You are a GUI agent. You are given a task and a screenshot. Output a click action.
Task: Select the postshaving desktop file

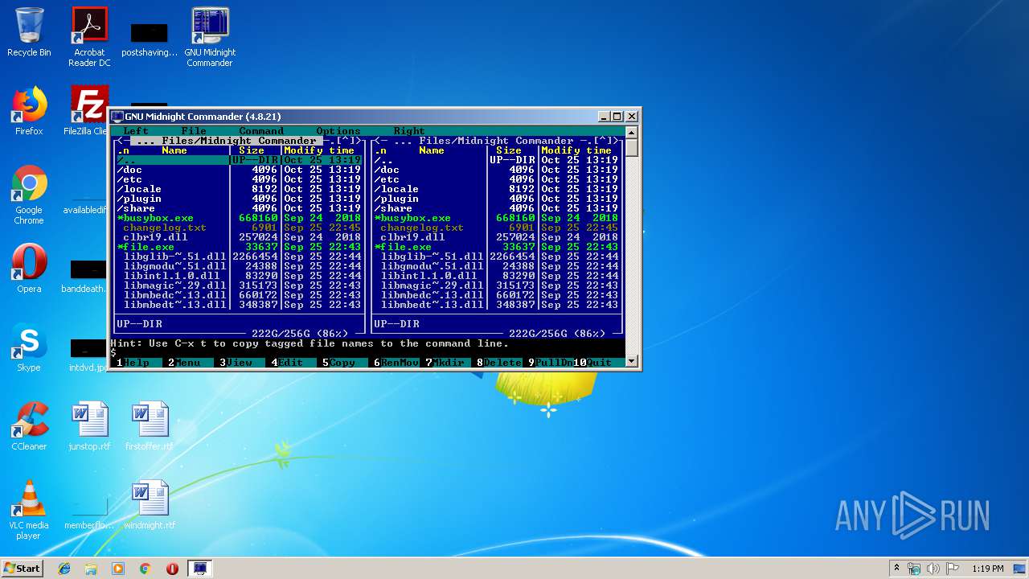coord(150,39)
